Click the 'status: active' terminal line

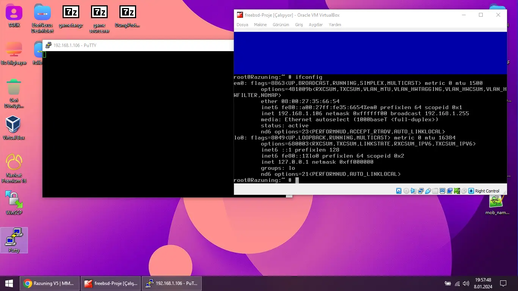[x=284, y=126]
